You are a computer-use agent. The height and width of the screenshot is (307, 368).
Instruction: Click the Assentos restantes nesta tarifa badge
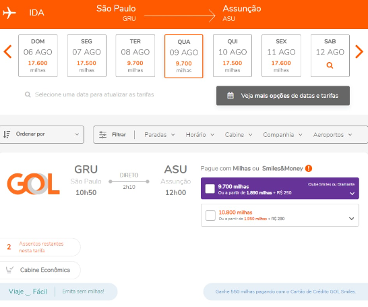coord(40,247)
